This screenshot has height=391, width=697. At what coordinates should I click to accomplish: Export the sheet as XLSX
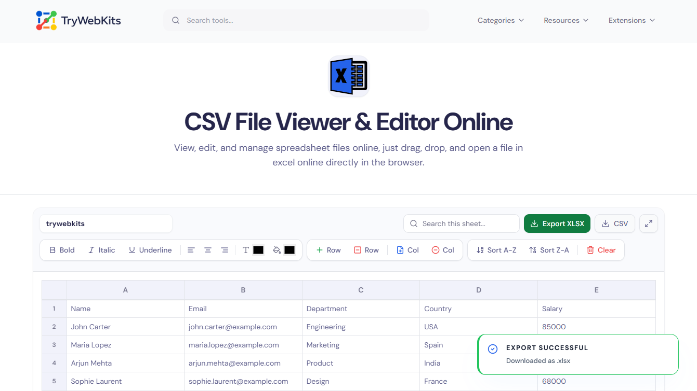click(x=557, y=223)
